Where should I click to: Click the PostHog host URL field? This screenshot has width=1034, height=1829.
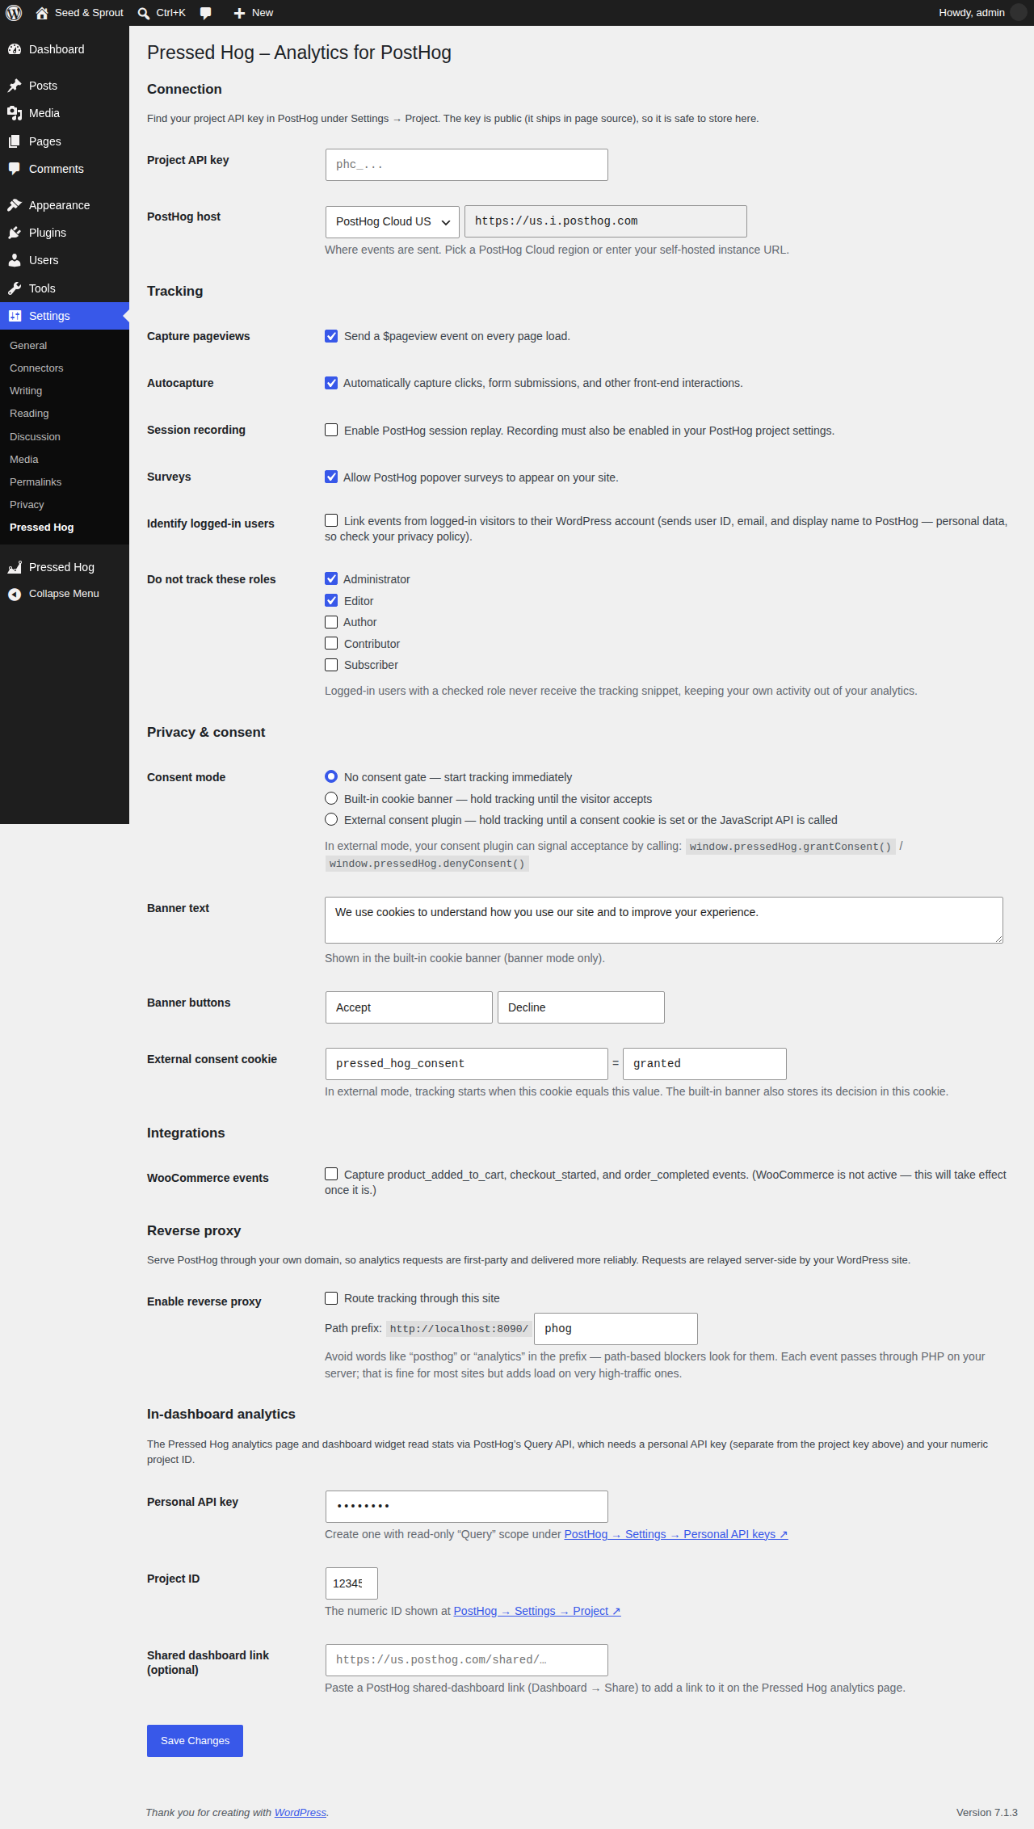tap(606, 221)
